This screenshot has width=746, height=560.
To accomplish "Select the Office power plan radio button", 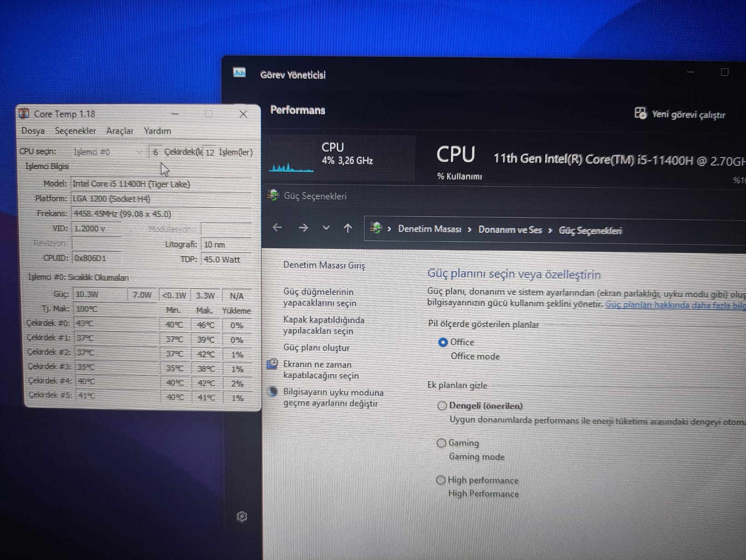I will coord(443,342).
